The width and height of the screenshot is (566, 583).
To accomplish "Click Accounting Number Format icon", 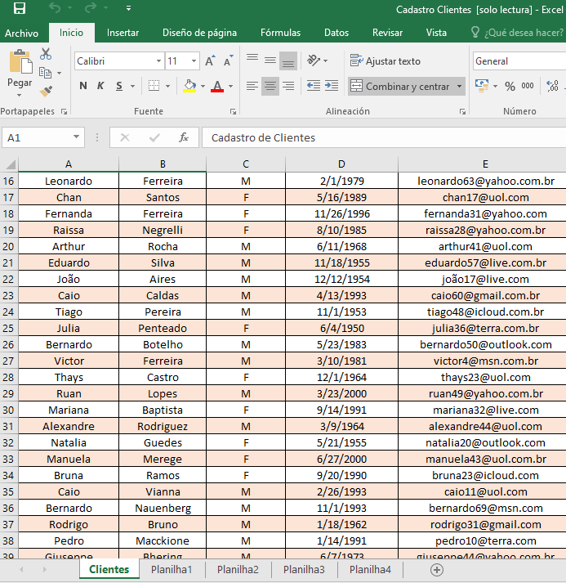I will coord(482,86).
